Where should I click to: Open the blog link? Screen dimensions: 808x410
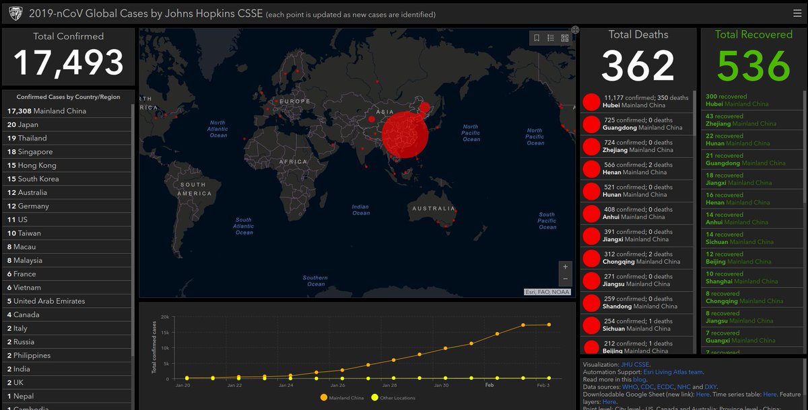click(x=640, y=380)
